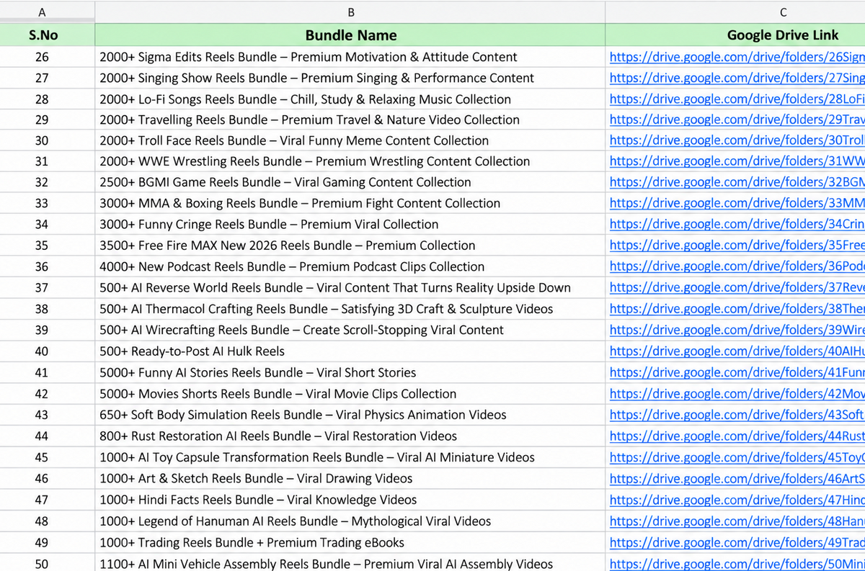865x571 pixels.
Task: Open Drive link for 28LoFi folder
Action: point(737,99)
